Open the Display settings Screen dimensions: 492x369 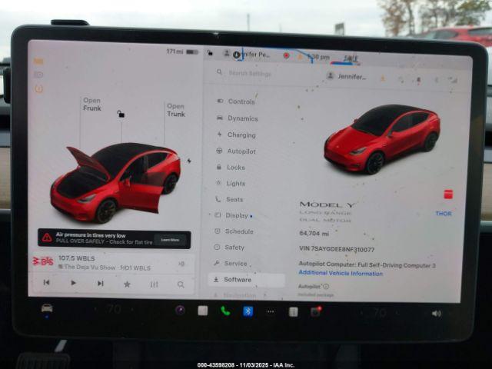[234, 215]
